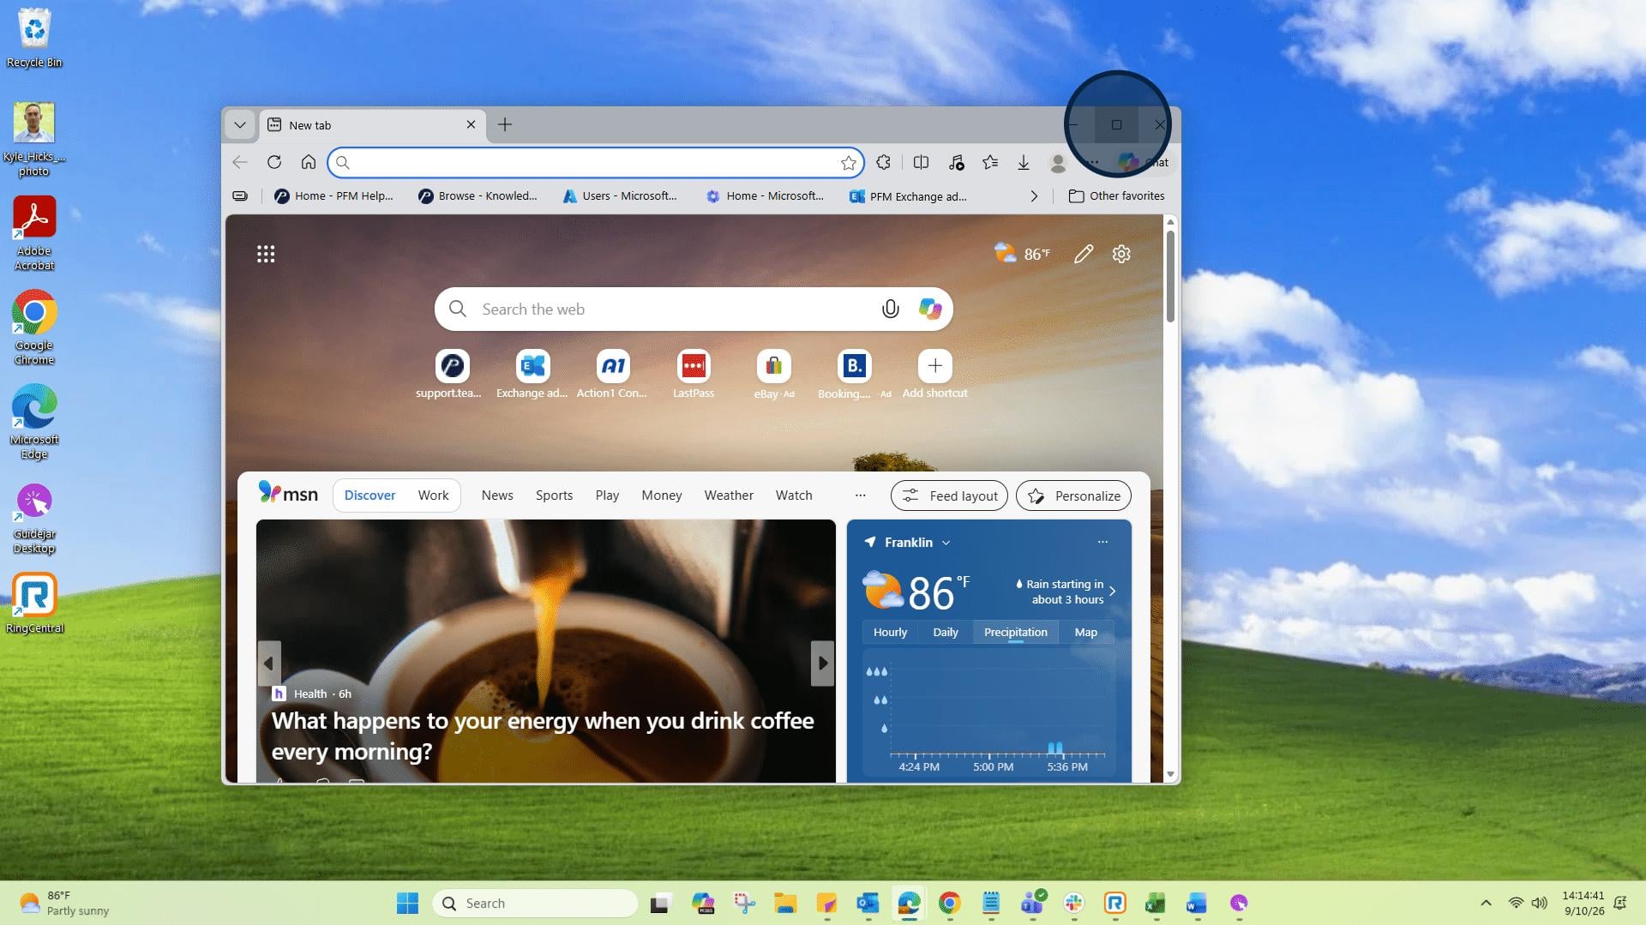This screenshot has height=925, width=1646.
Task: Click the page vertical scrollbar thumb
Action: (1170, 276)
